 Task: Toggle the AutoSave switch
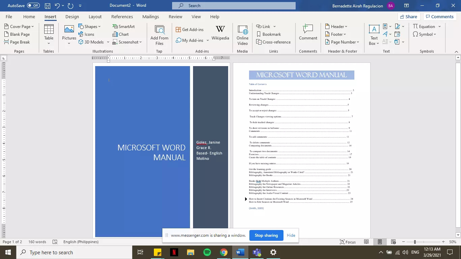click(33, 6)
